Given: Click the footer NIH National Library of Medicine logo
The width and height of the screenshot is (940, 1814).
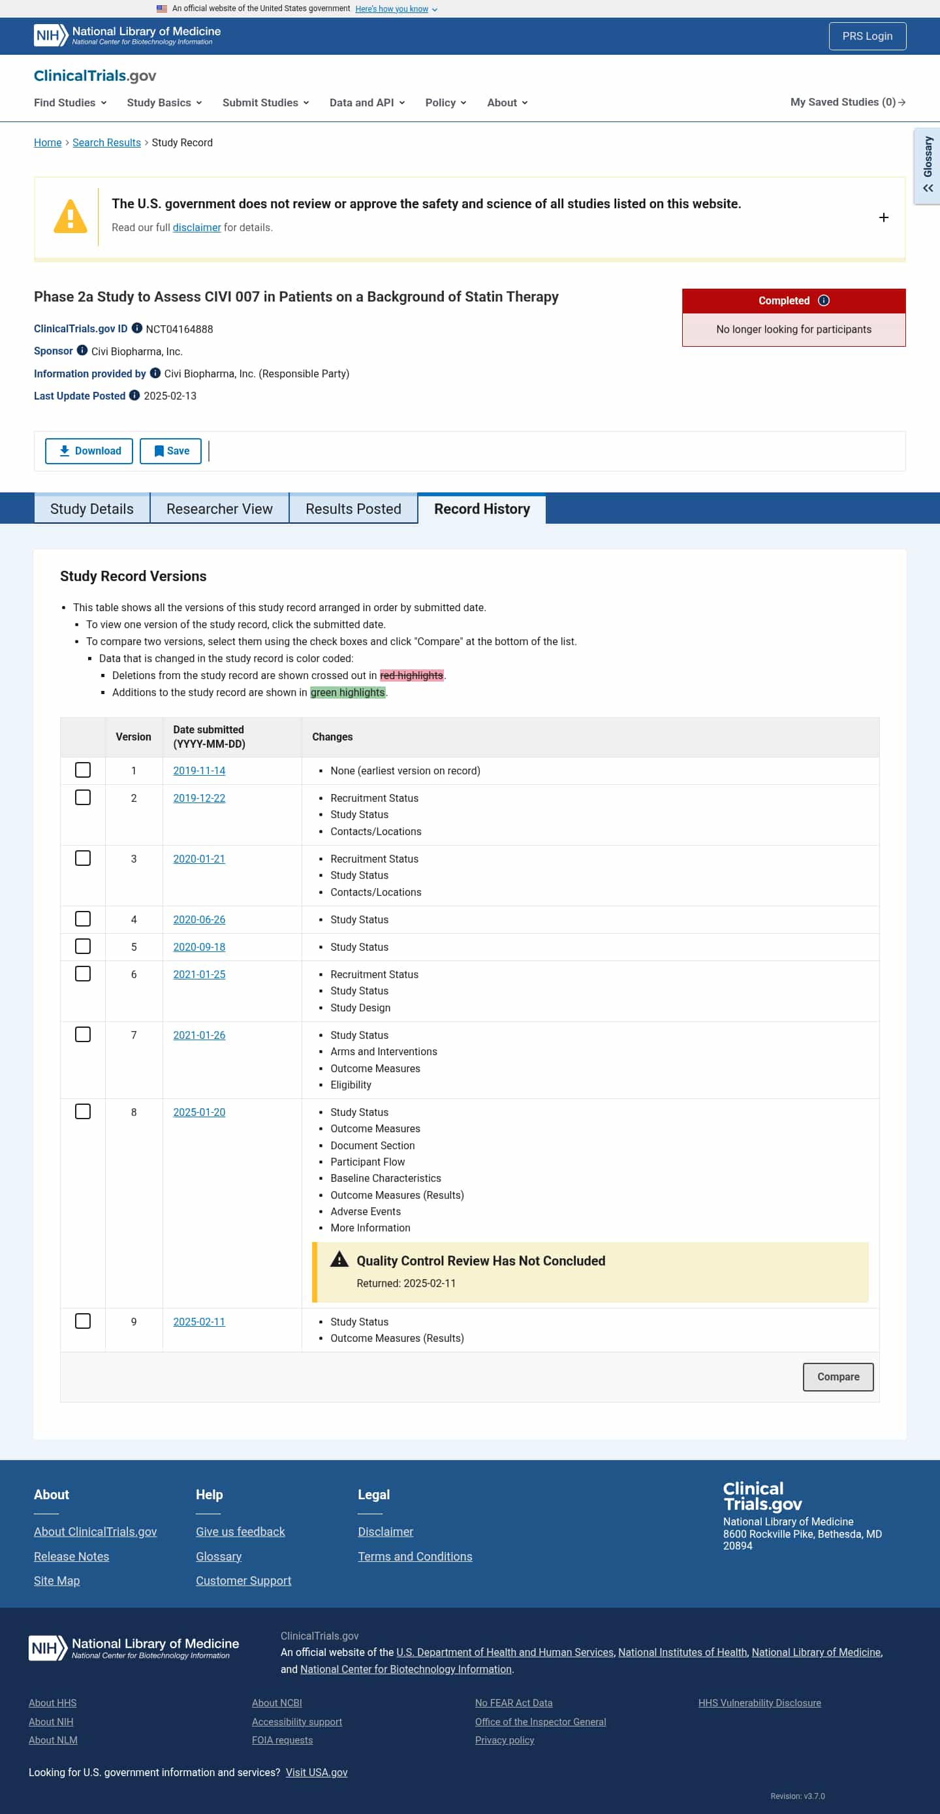Looking at the screenshot, I should (x=134, y=1647).
